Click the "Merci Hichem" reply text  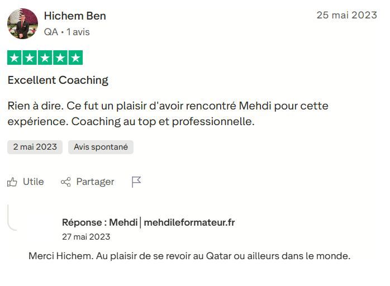(x=189, y=256)
